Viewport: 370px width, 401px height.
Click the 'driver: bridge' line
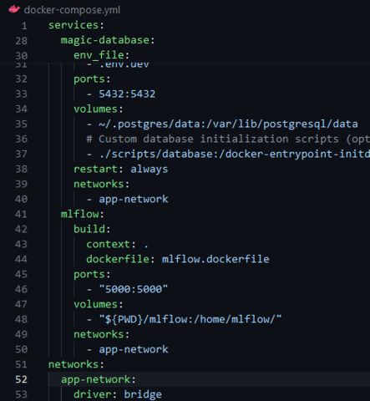click(118, 394)
